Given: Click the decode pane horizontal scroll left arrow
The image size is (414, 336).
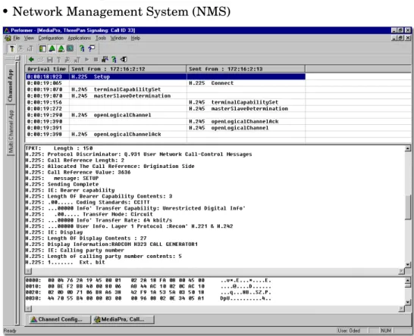Looking at the screenshot, I should [28, 271].
